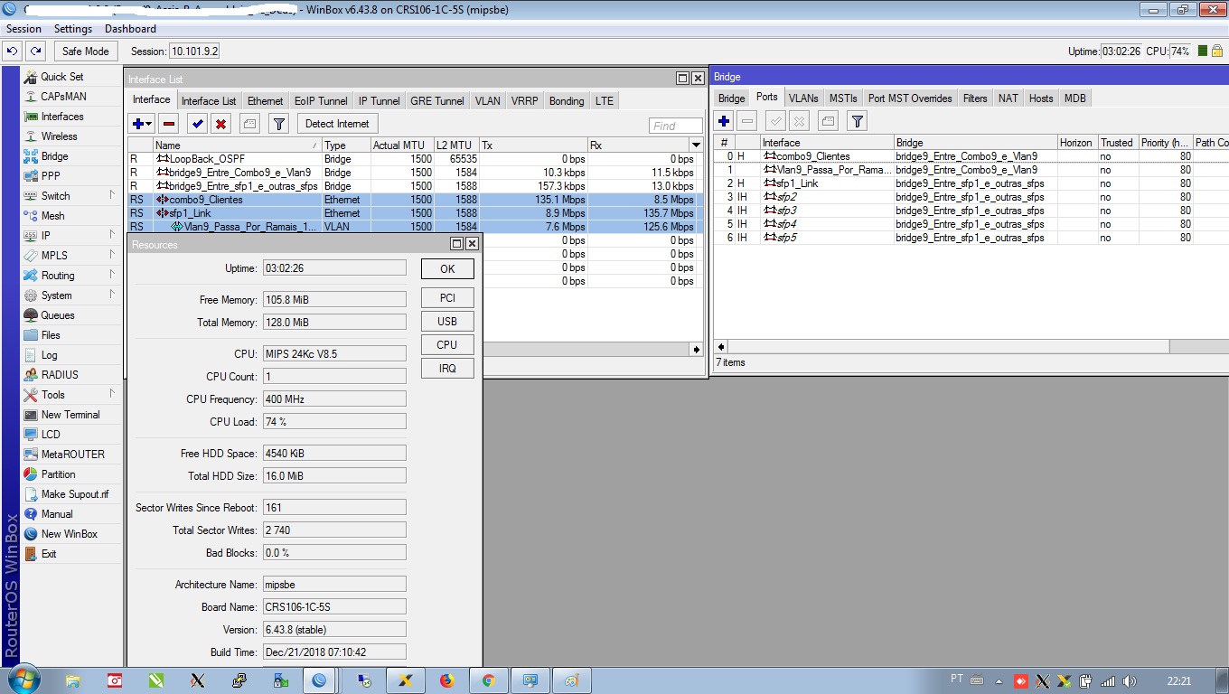Click the Redo arrow in top toolbar
Image resolution: width=1229 pixels, height=694 pixels.
pyautogui.click(x=35, y=52)
